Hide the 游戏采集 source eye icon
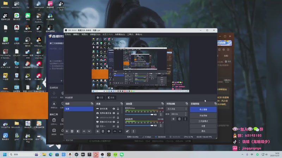This screenshot has width=282, height=158. [x=114, y=109]
